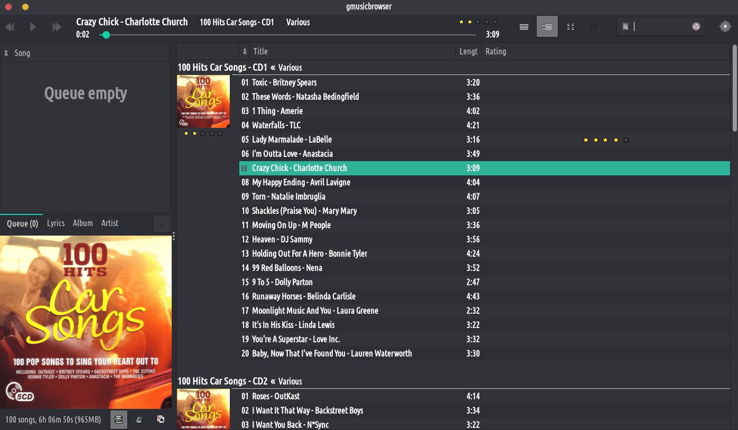The height and width of the screenshot is (430, 738).
Task: Select the song Toxic - Britney Spears
Action: (x=484, y=82)
